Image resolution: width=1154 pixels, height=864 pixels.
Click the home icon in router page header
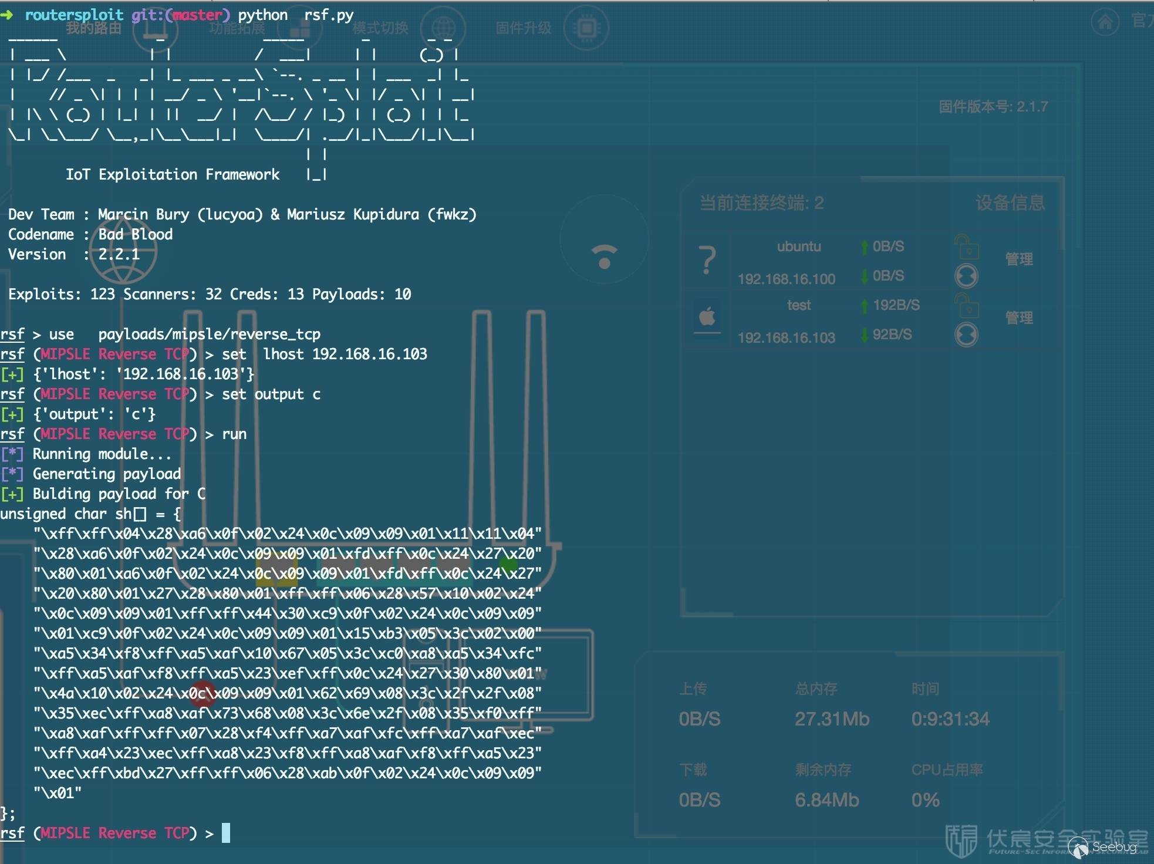(1105, 22)
